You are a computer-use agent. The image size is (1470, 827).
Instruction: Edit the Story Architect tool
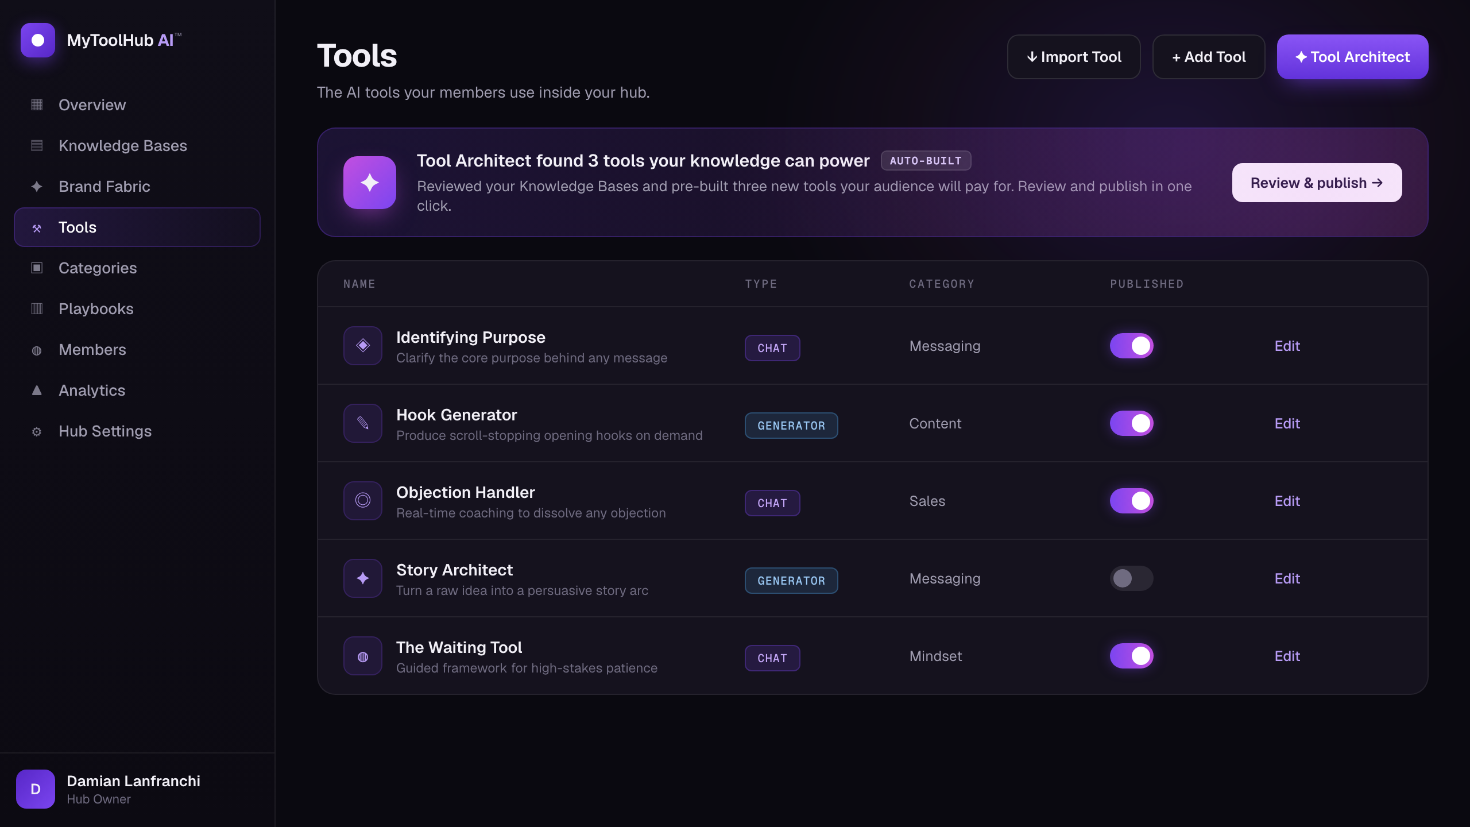pyautogui.click(x=1287, y=578)
